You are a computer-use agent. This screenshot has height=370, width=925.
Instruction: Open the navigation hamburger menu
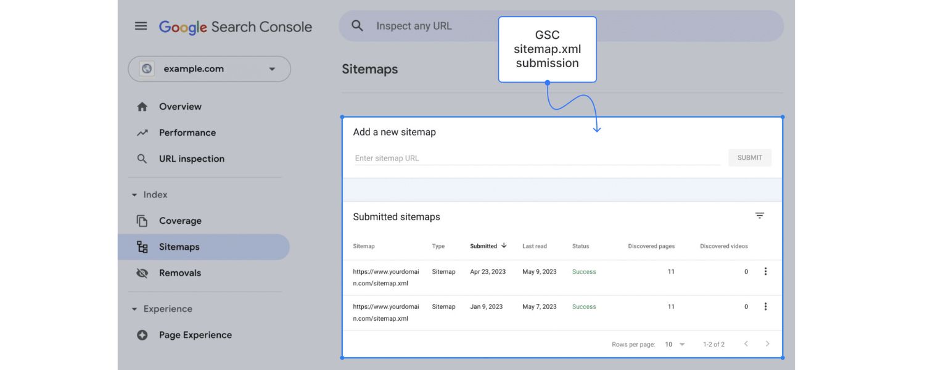pyautogui.click(x=141, y=26)
